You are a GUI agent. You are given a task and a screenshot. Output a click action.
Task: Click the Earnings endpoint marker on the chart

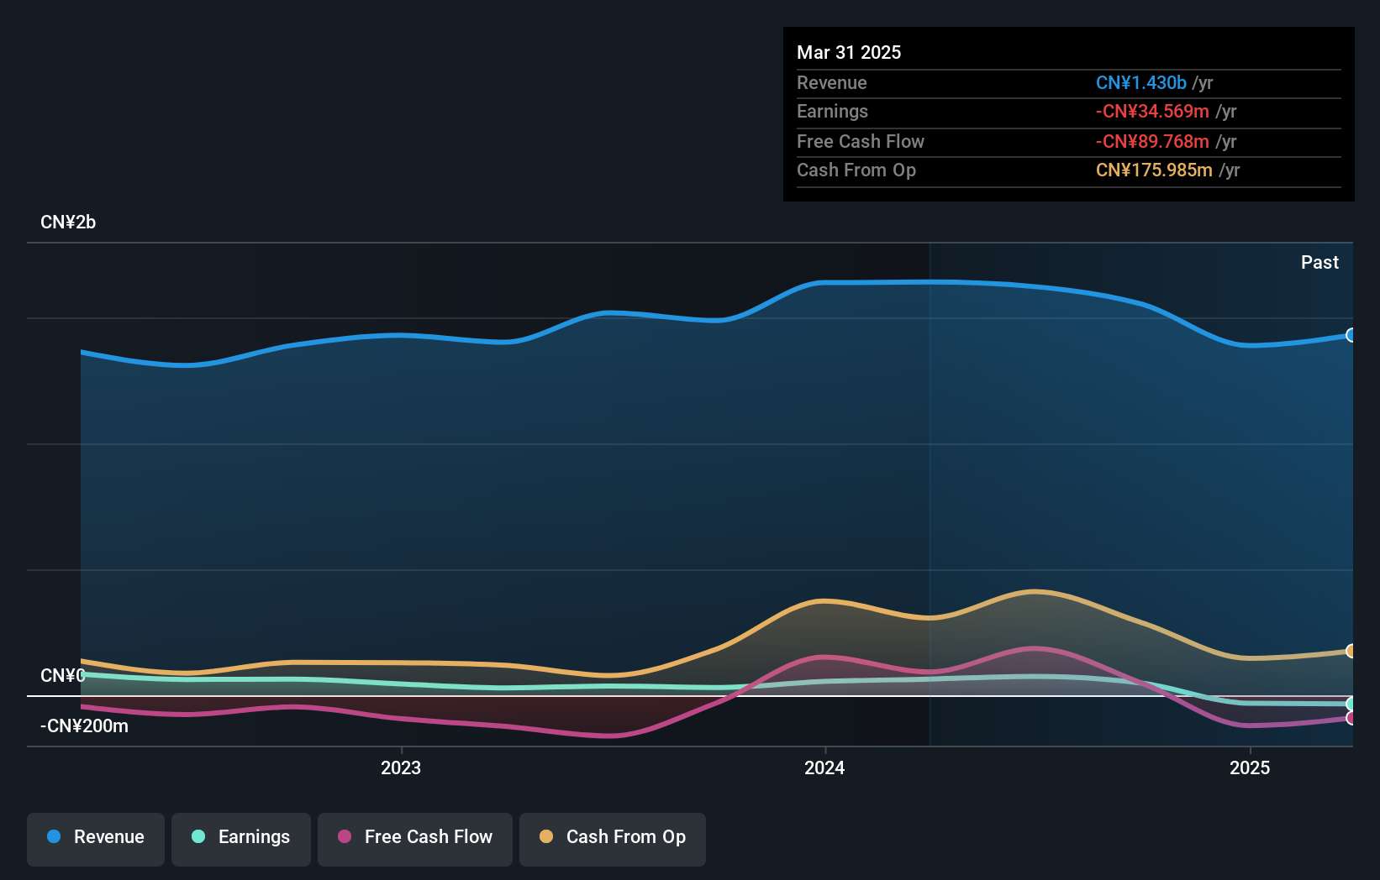click(1351, 704)
